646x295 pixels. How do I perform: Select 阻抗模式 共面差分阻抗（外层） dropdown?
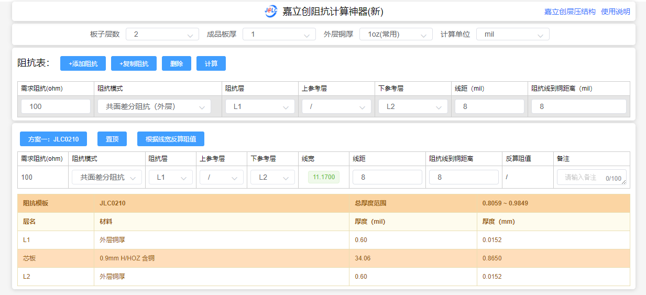coord(154,107)
